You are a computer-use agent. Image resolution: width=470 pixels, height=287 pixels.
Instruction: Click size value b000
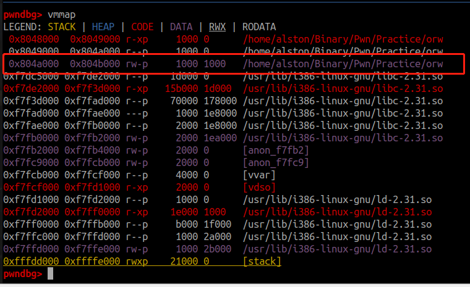[x=187, y=224]
